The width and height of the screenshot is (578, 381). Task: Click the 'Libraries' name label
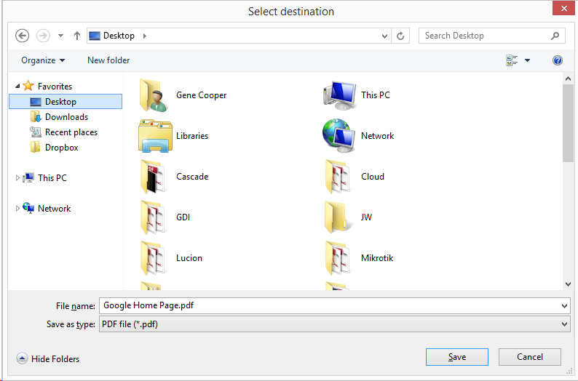tap(192, 136)
